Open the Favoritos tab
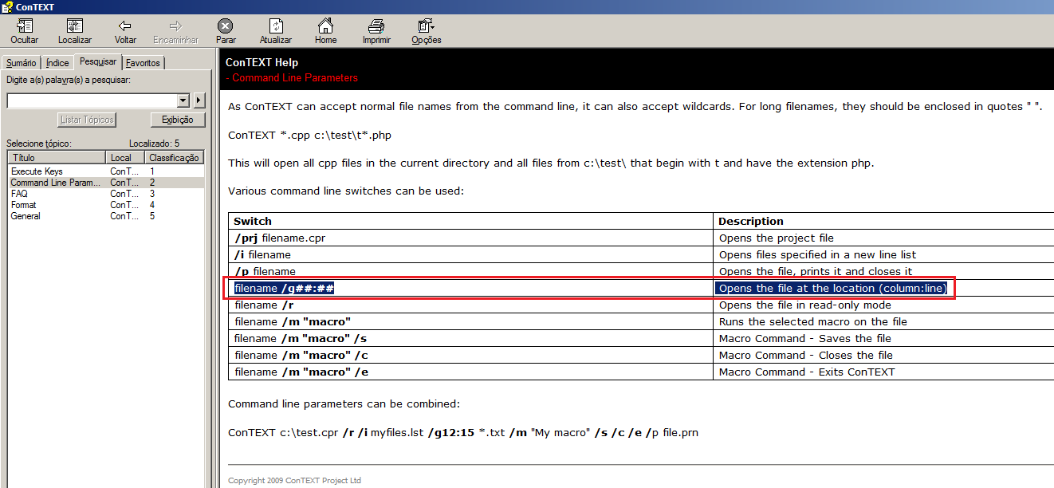Screen dimensions: 1054x488 point(143,63)
